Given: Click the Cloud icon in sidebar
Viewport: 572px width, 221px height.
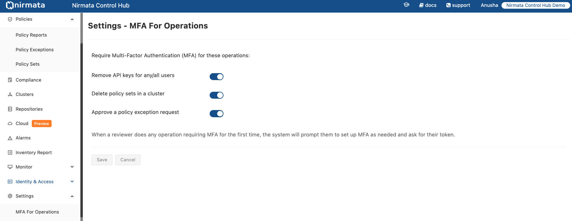Looking at the screenshot, I should (x=10, y=123).
